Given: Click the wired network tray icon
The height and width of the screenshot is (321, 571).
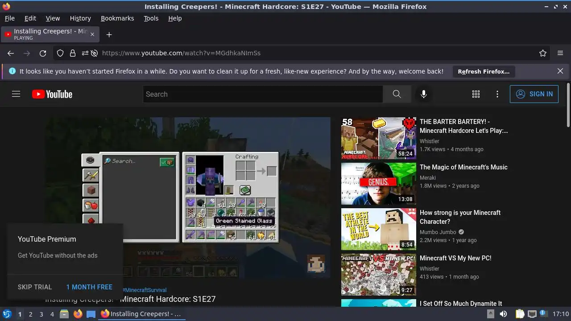Looking at the screenshot, I should [x=532, y=314].
